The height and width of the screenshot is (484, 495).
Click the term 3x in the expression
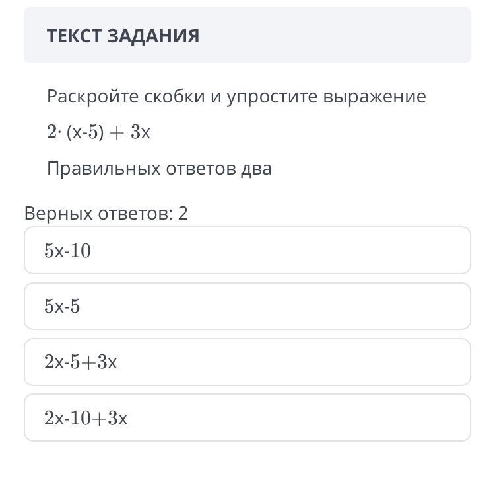pos(141,132)
